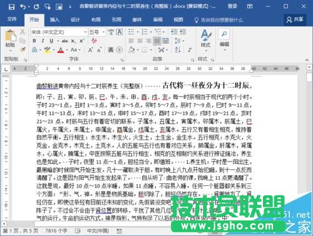Click the vertical scrollbar up arrow
This screenshot has height=236, width=313.
click(x=309, y=67)
